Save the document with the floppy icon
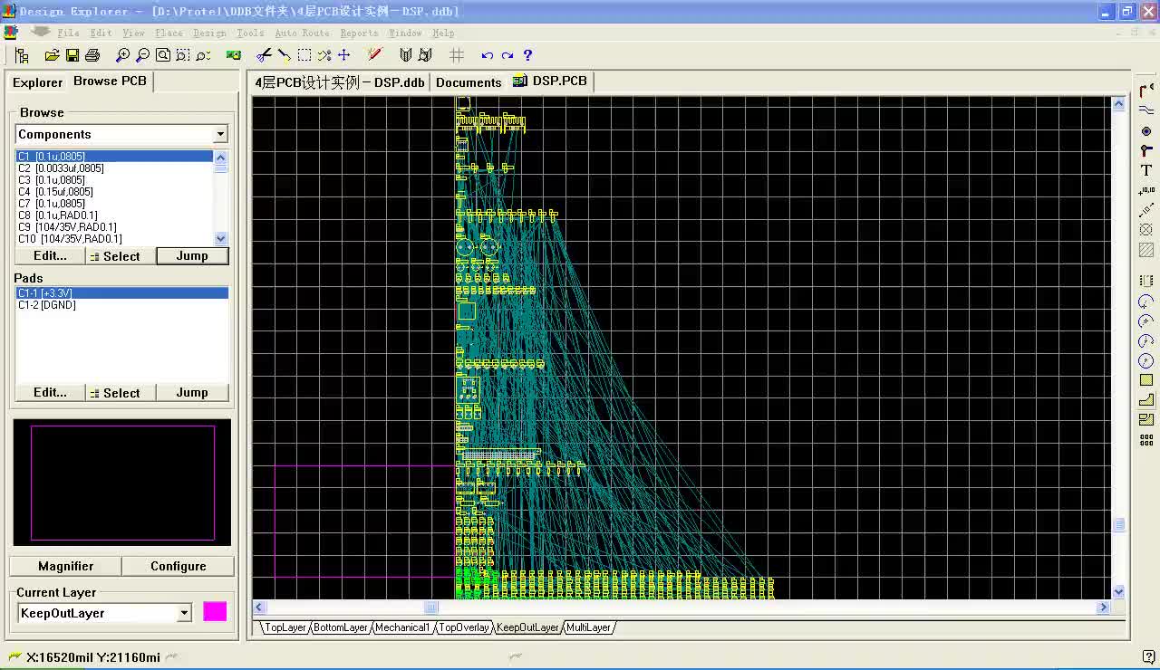This screenshot has width=1160, height=670. [x=72, y=55]
